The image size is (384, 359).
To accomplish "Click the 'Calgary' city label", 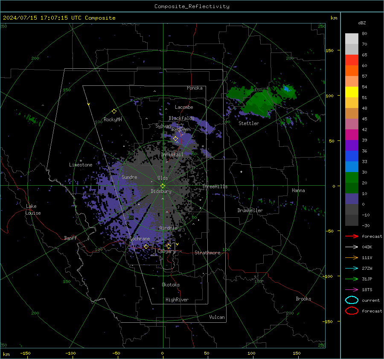I will 166,251.
